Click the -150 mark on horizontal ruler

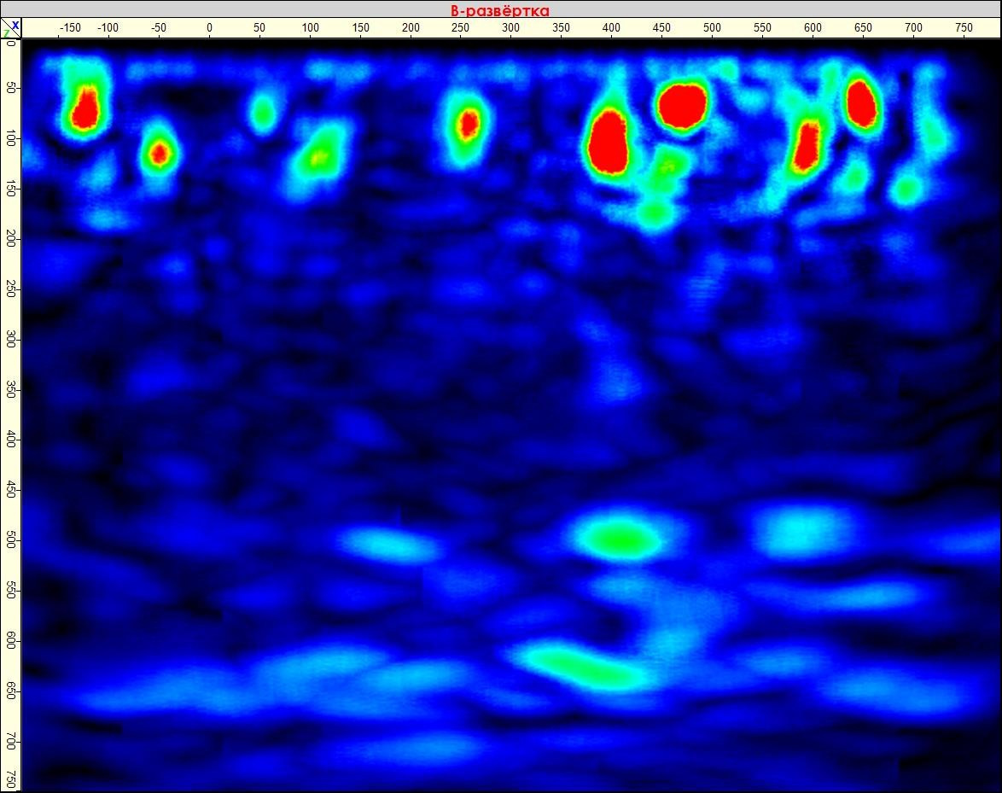[x=72, y=26]
